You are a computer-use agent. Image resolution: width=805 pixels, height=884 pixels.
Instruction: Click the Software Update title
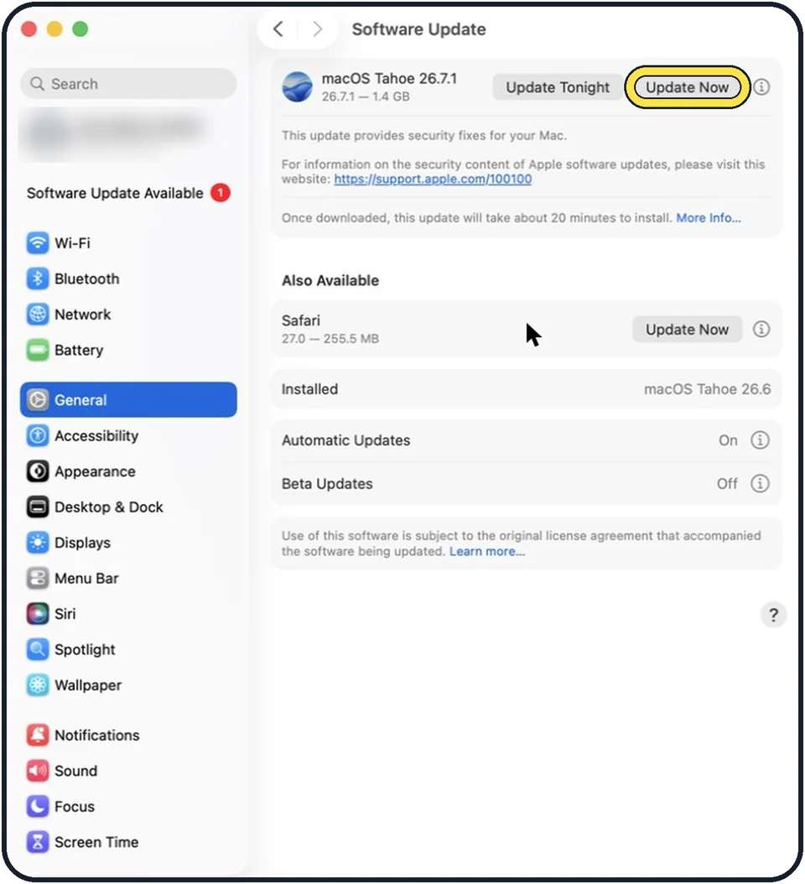pyautogui.click(x=418, y=29)
